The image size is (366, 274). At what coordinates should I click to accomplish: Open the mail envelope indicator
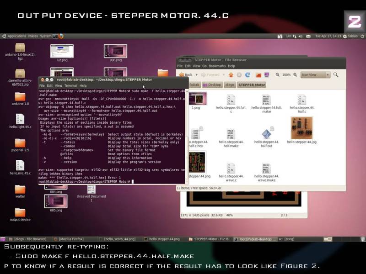tap(308, 37)
